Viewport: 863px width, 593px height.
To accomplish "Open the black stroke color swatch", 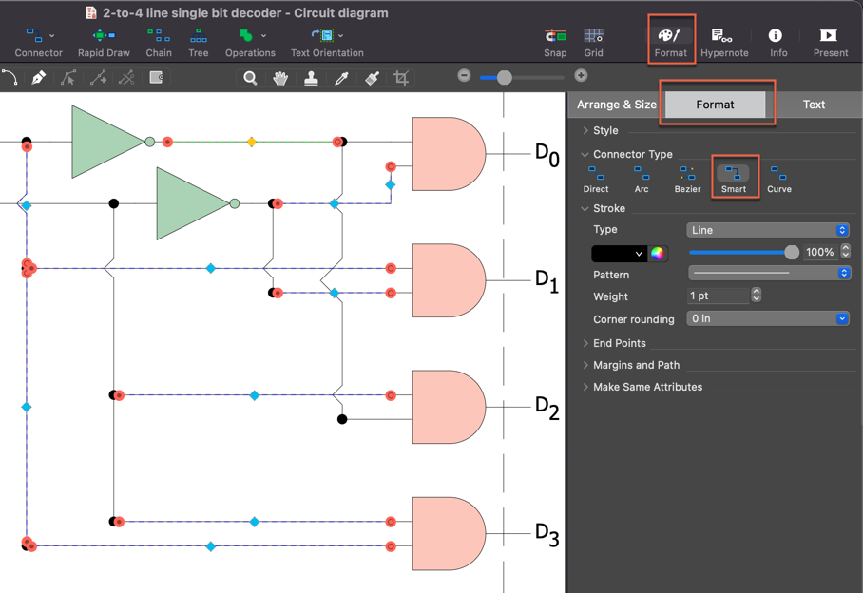I will point(618,254).
